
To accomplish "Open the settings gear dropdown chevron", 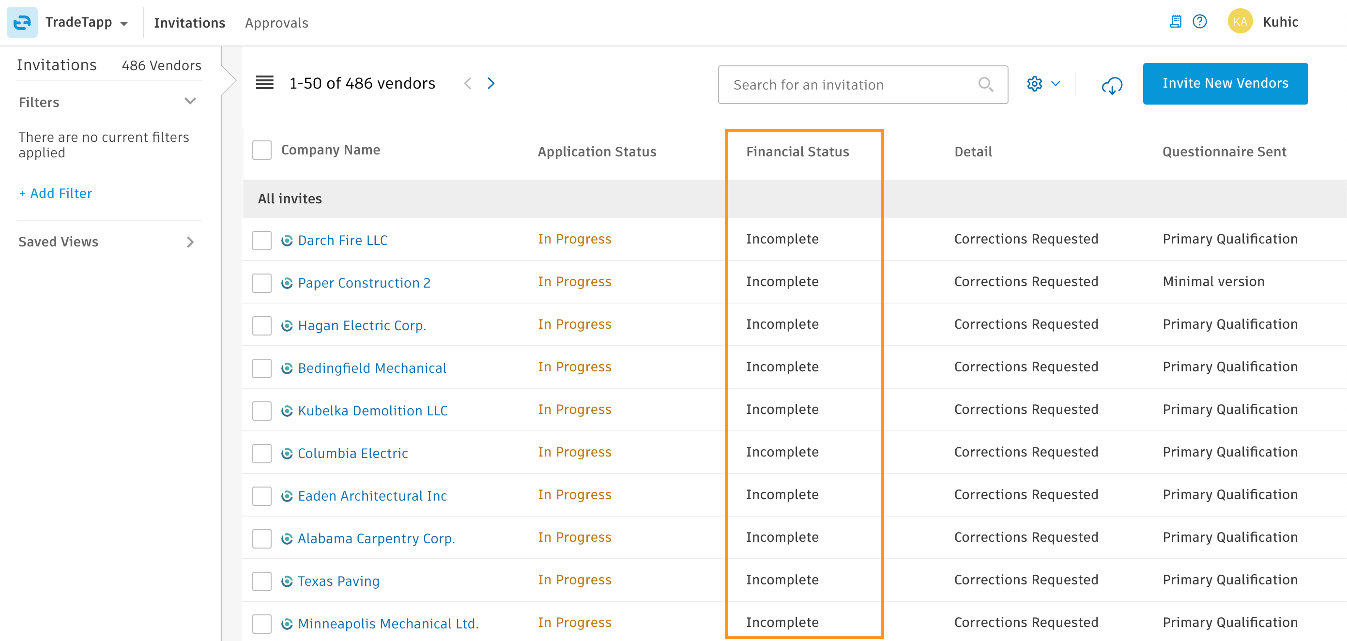I will point(1055,84).
